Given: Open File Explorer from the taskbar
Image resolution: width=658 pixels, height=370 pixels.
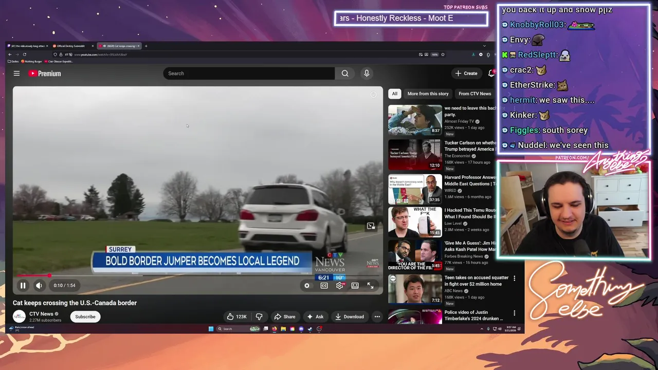Looking at the screenshot, I should pos(283,329).
